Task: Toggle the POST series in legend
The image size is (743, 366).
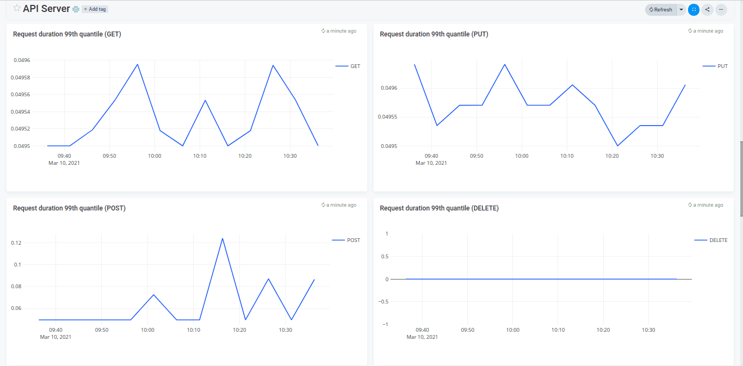Action: (346, 240)
